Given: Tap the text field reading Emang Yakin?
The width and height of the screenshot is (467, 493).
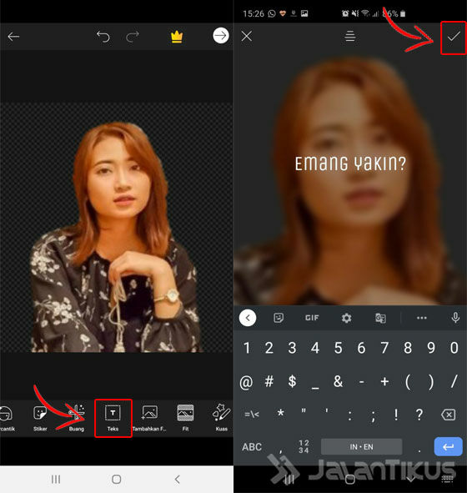Looking at the screenshot, I should click(x=350, y=163).
